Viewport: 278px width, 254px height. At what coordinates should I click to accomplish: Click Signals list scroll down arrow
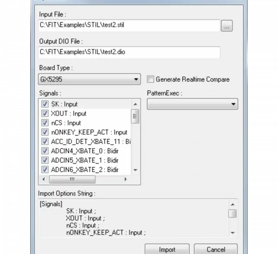[135, 170]
